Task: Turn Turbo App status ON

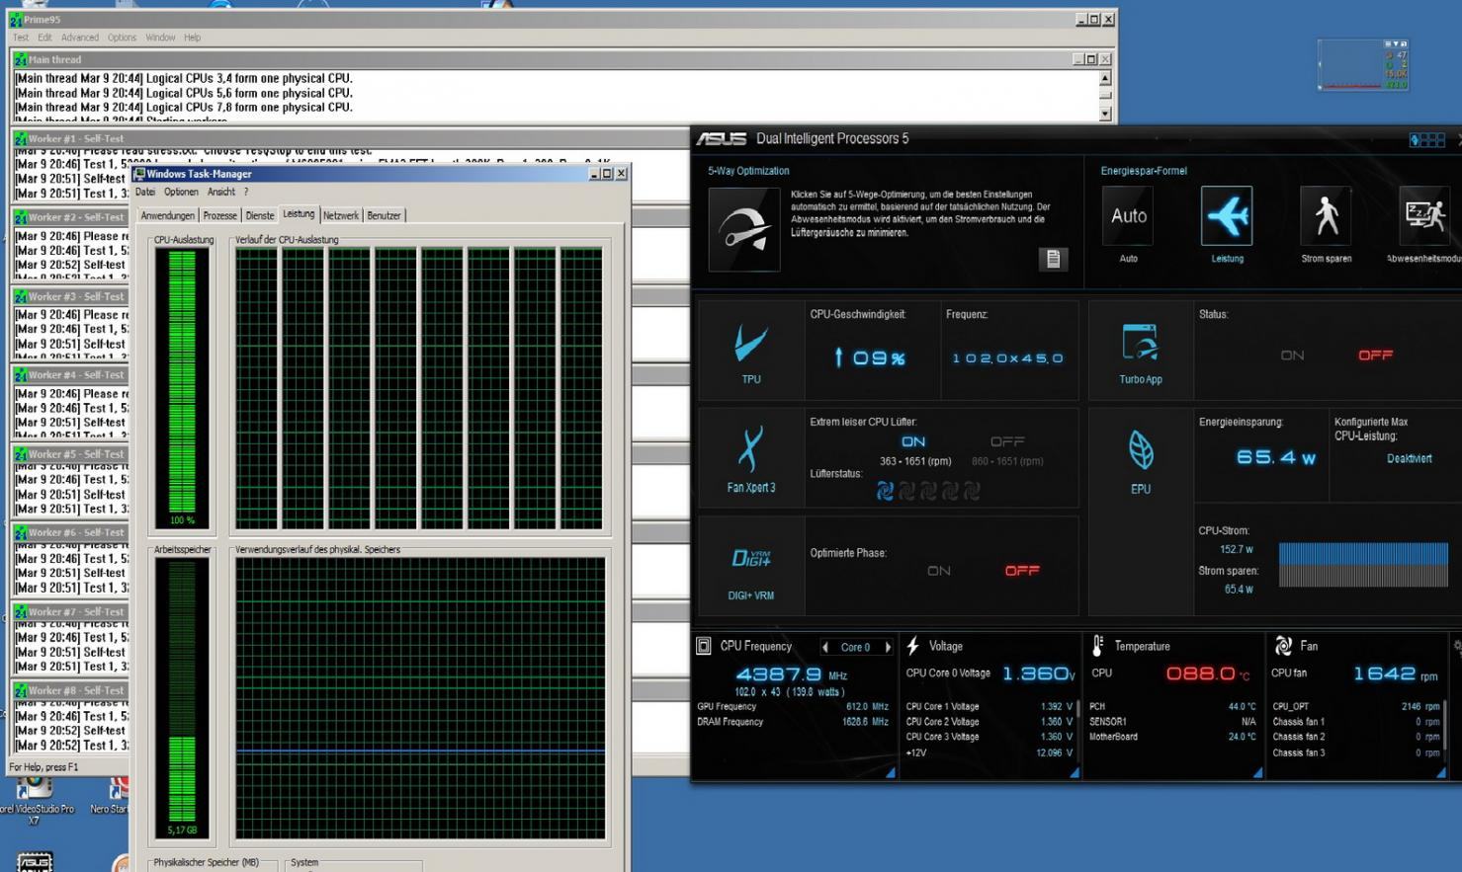Action: pos(1292,356)
